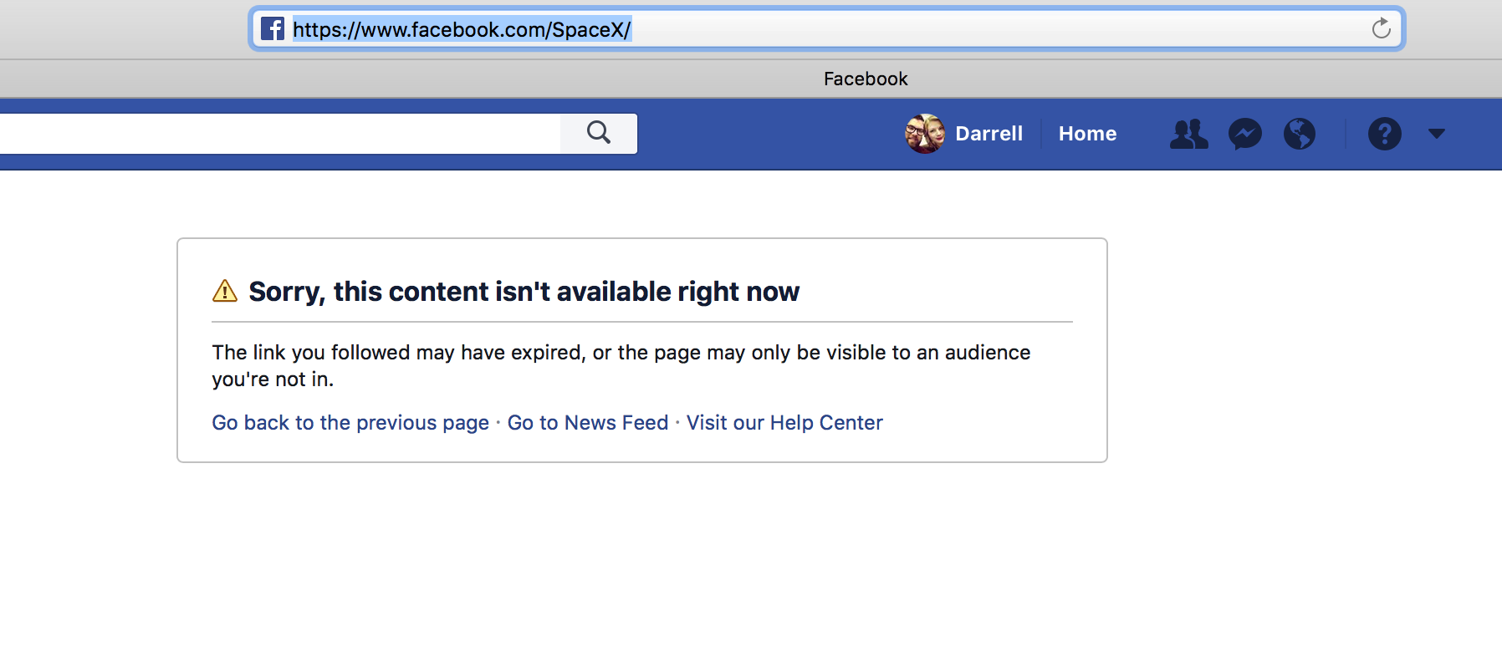
Task: Open the Notifications globe icon
Action: click(x=1299, y=134)
